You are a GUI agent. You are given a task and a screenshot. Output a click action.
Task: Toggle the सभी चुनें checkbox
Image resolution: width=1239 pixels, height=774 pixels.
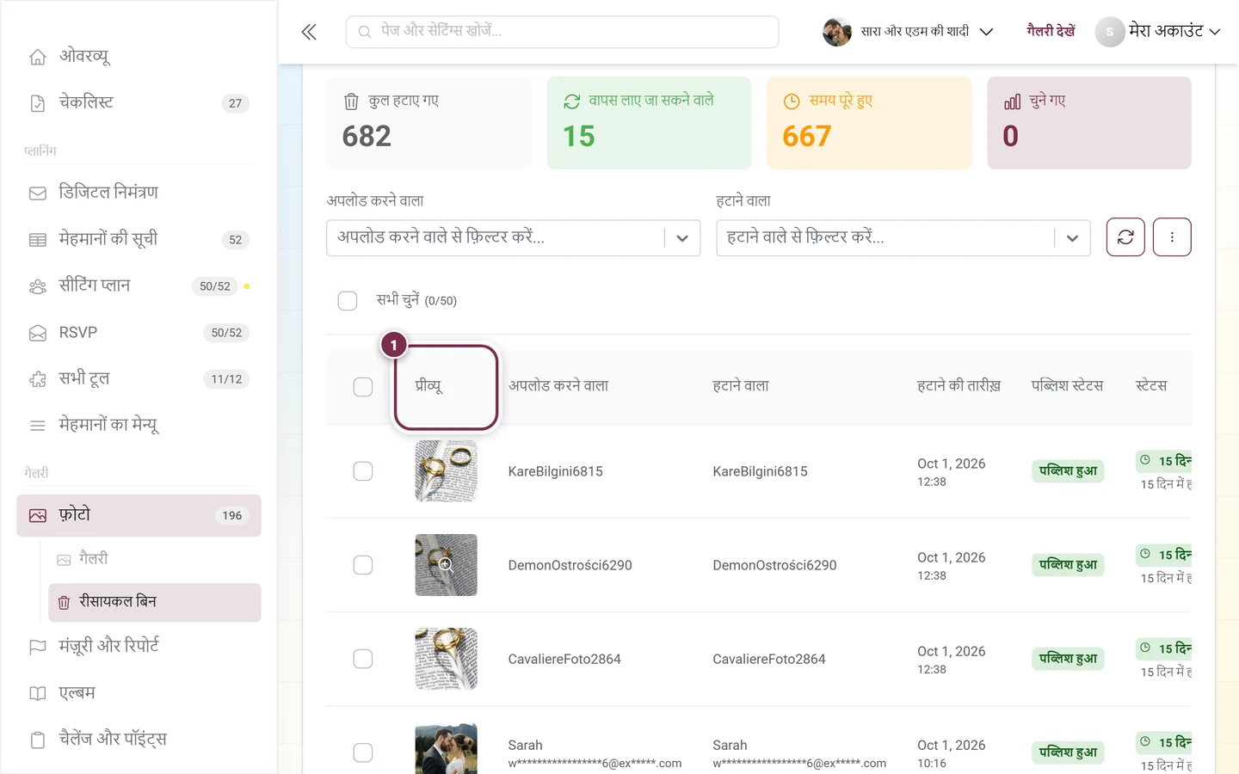(x=348, y=301)
